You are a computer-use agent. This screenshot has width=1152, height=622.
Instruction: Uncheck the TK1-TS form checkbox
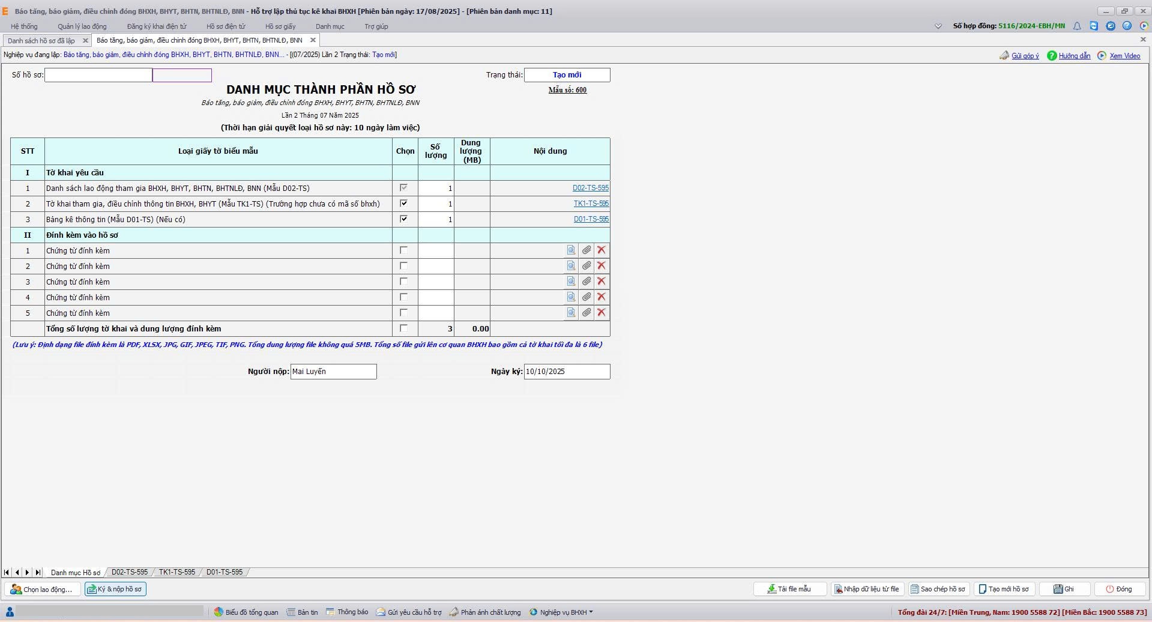tap(403, 204)
